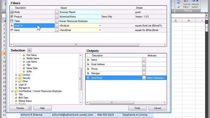Click the Send Email output row icon

point(88,78)
